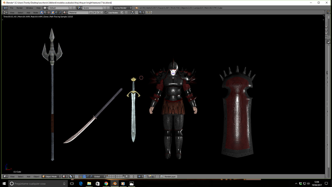Click the first scene layer grid button

(x=107, y=176)
